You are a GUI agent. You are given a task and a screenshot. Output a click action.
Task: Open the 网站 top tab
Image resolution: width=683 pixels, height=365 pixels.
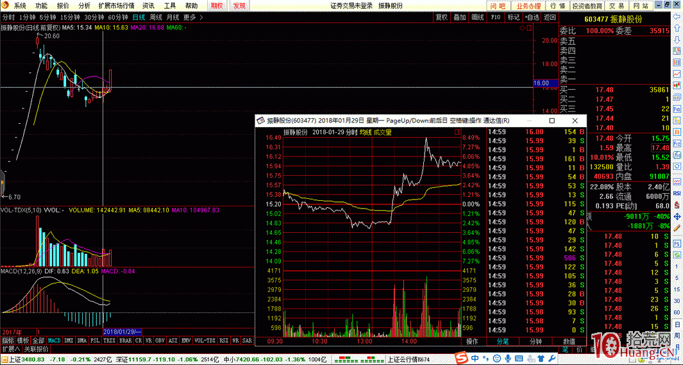click(x=641, y=6)
